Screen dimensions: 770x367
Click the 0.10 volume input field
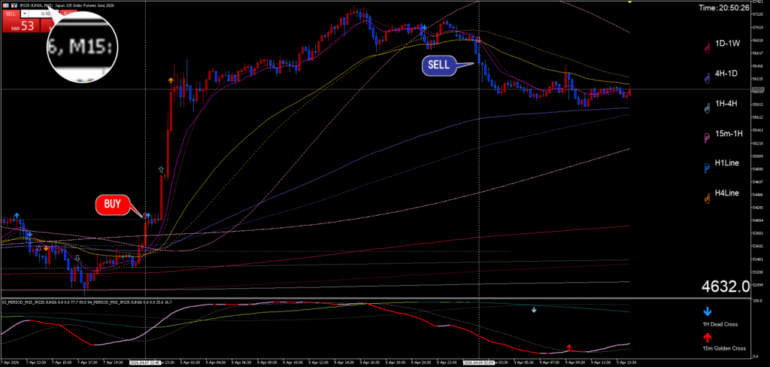pos(45,14)
